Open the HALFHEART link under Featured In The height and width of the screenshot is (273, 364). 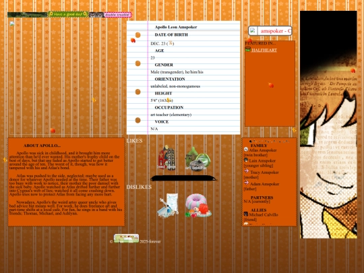264,50
